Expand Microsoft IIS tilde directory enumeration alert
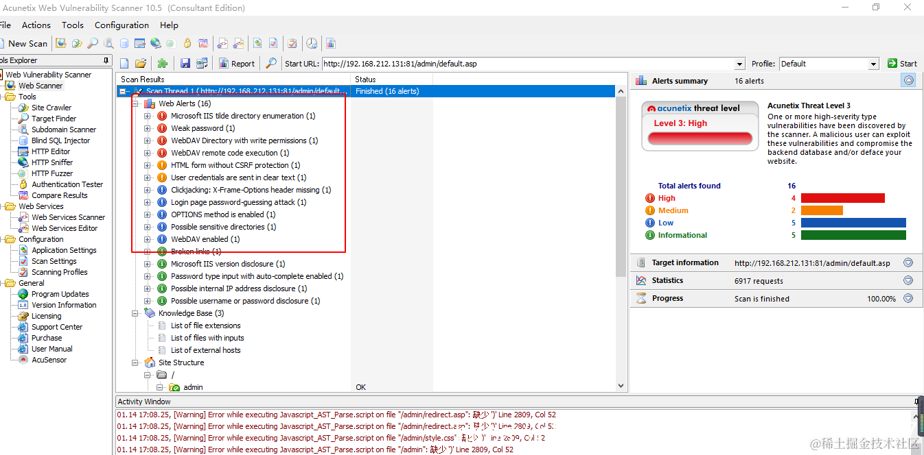The image size is (924, 455). [x=148, y=116]
